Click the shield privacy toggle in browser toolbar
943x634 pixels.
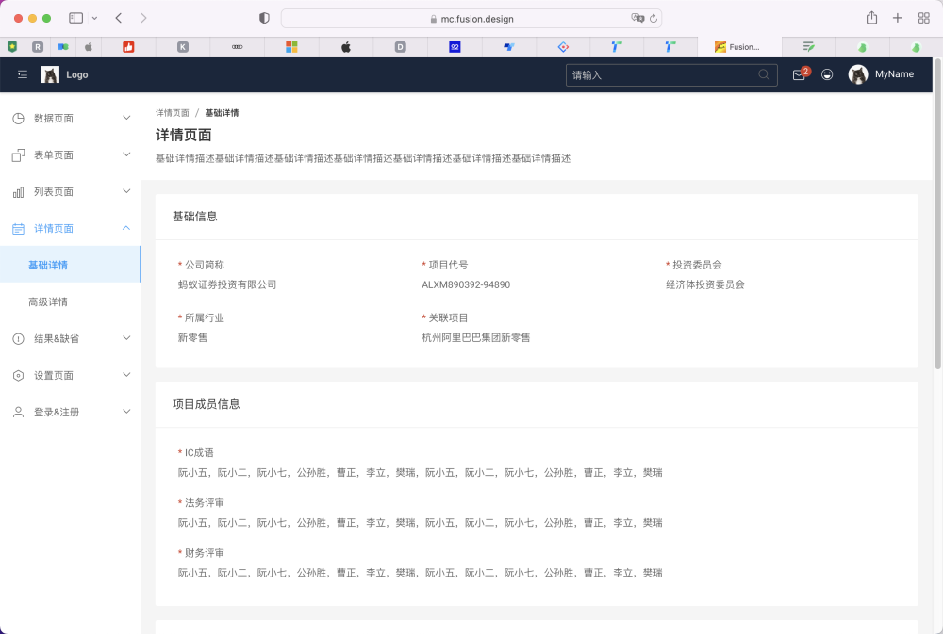264,17
